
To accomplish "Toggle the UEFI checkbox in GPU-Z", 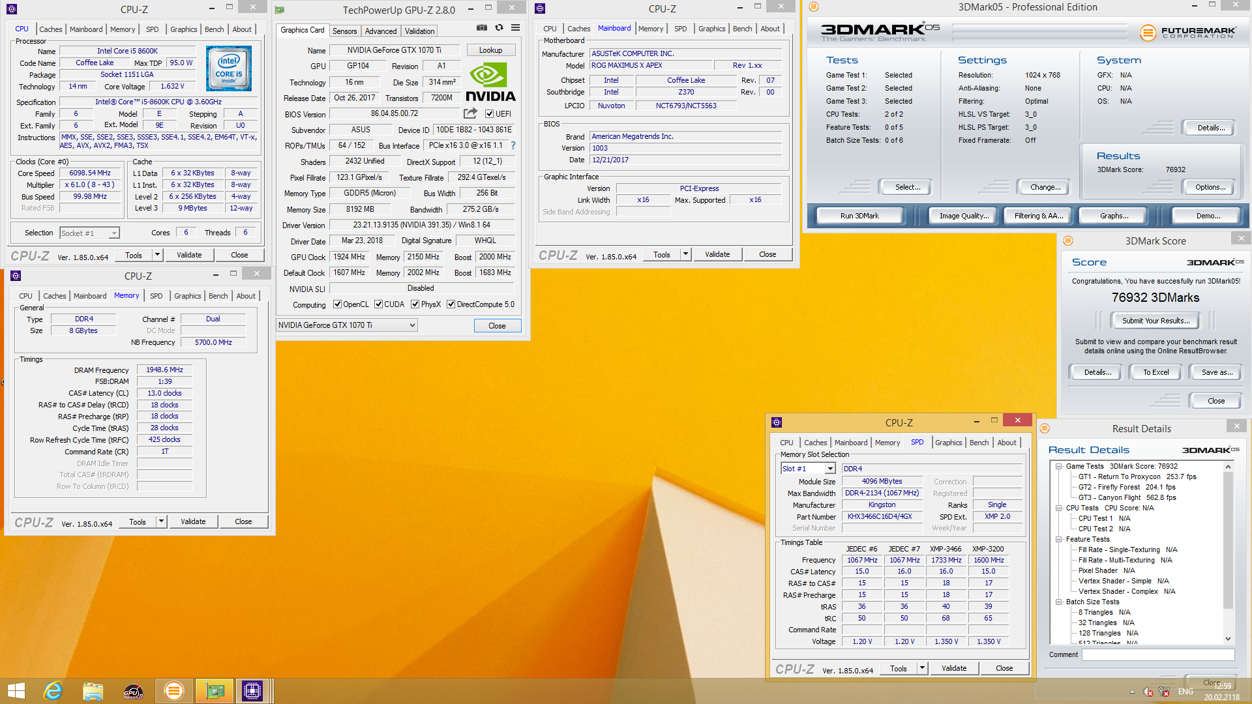I will [x=489, y=113].
